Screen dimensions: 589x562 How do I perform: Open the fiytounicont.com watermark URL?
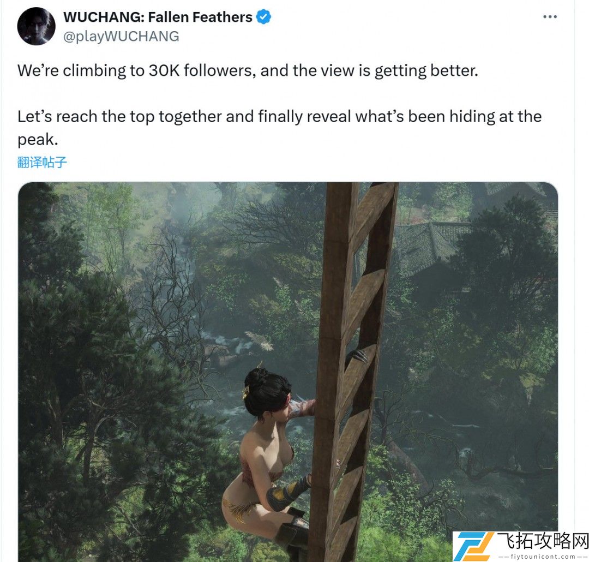(543, 557)
